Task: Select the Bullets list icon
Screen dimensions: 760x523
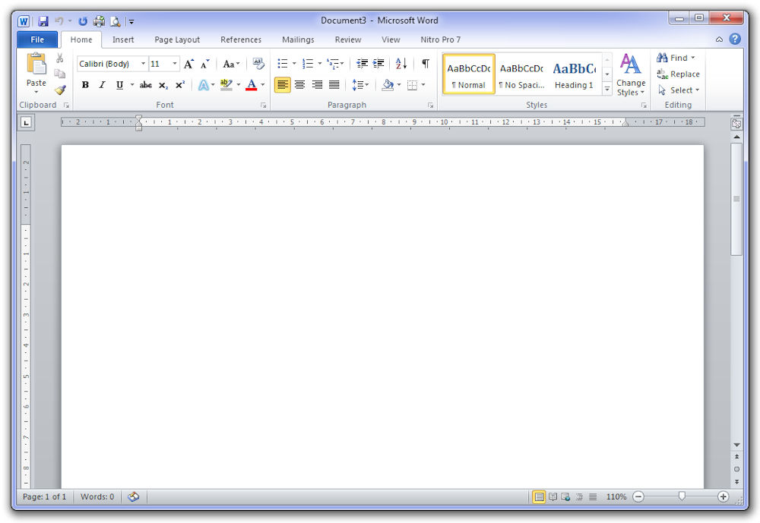Action: [x=283, y=64]
